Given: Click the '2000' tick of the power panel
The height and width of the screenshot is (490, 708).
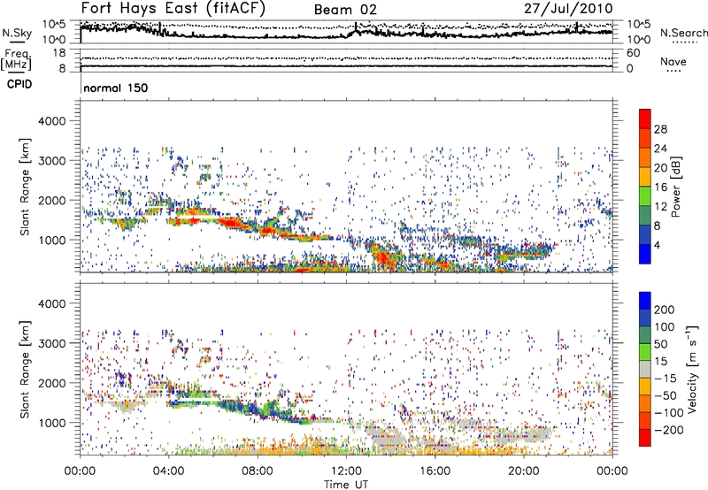Looking at the screenshot, I should click(x=52, y=200).
